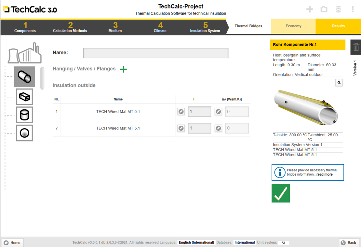This screenshot has width=361, height=247.
Task: Click the pipe preview thumbnail
Action: point(306,107)
